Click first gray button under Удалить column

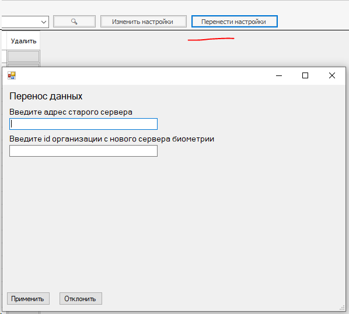click(x=23, y=56)
